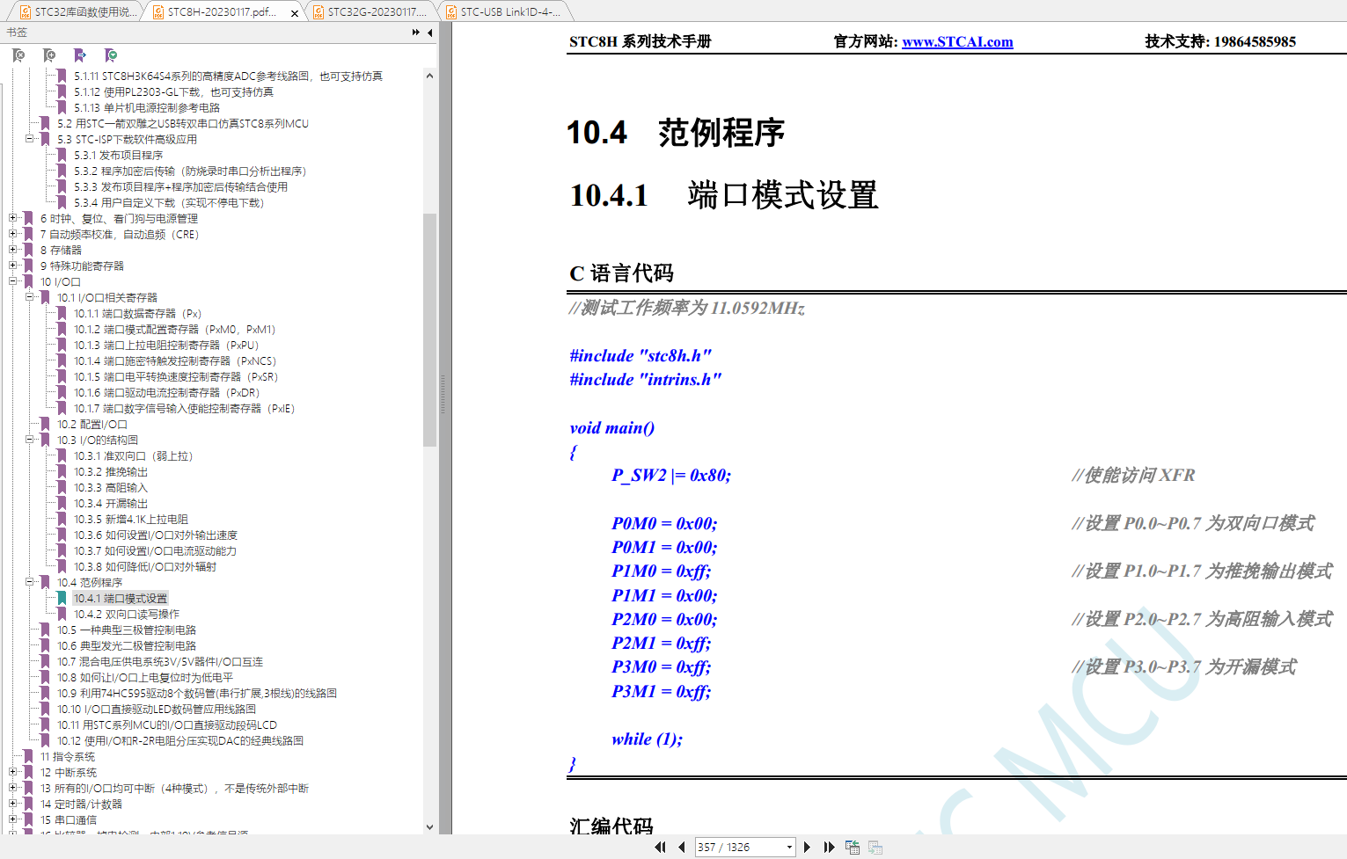
Task: Expand the 12 中断系统 node
Action: (13, 772)
